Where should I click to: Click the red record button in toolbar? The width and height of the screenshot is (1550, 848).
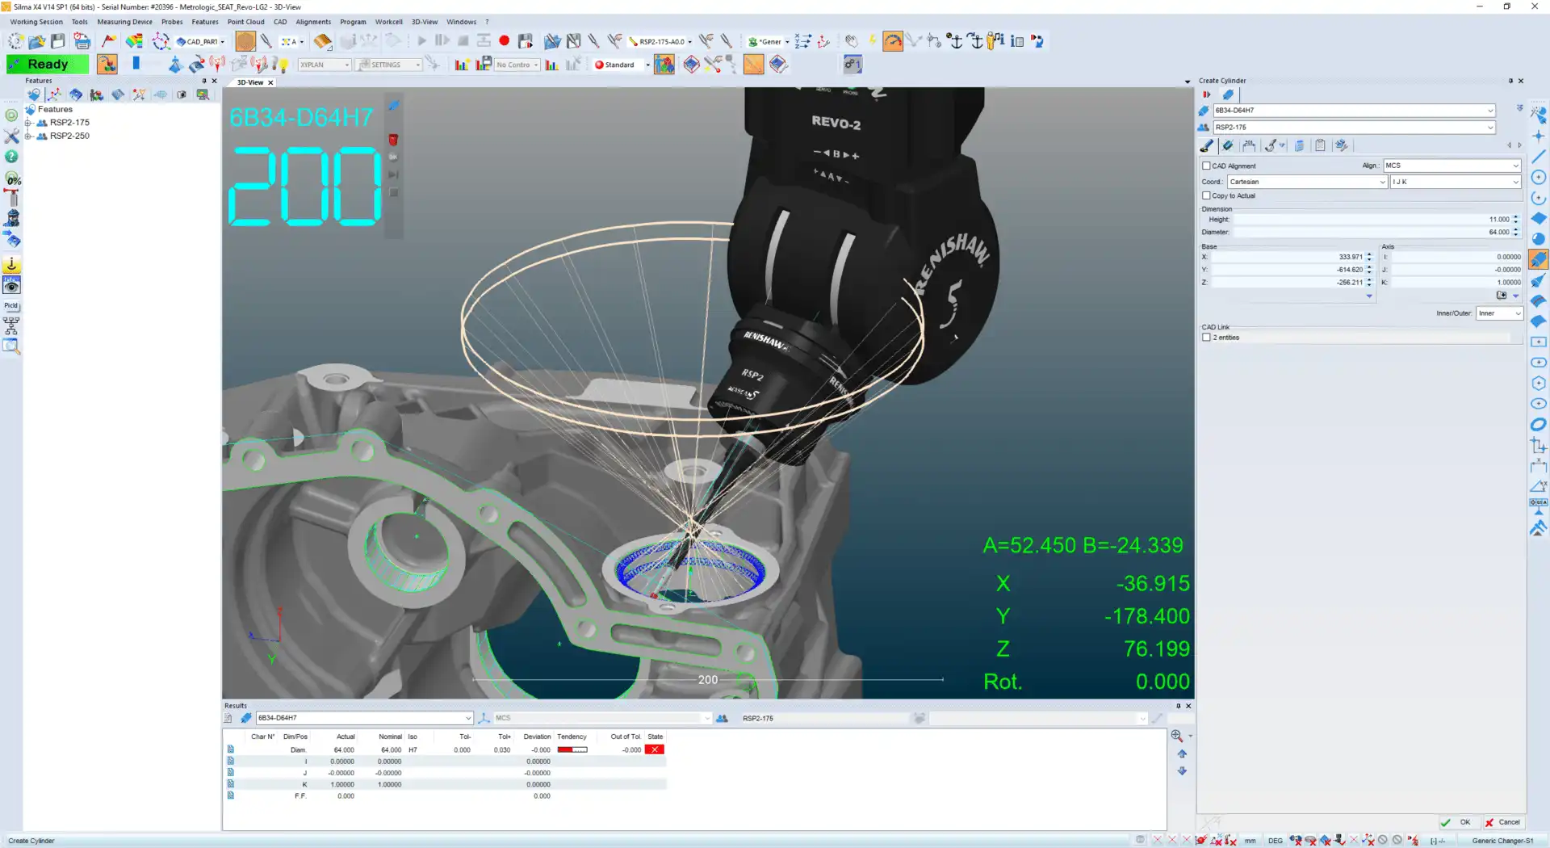504,41
